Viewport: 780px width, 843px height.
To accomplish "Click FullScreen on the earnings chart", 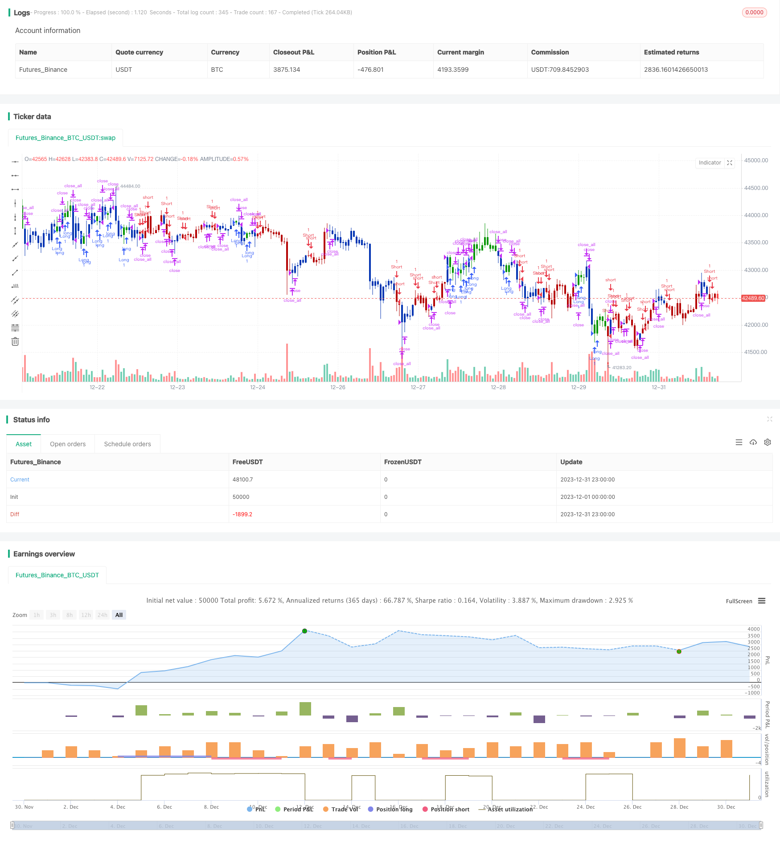I will click(x=739, y=601).
